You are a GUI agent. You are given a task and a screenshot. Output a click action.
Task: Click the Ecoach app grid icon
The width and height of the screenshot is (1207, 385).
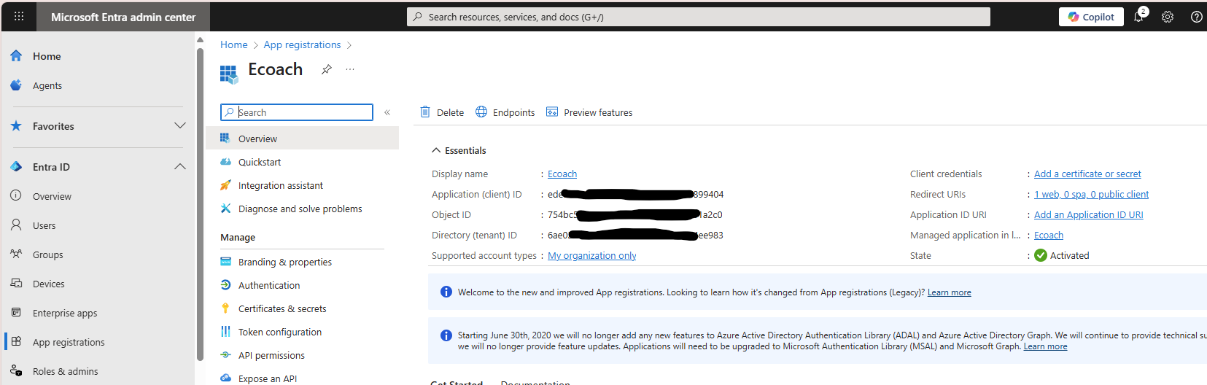(x=229, y=73)
